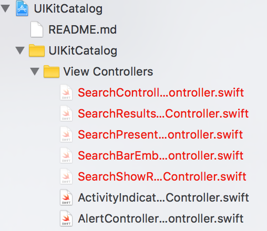Select the View Controllers group label
The height and width of the screenshot is (231, 267).
108,71
